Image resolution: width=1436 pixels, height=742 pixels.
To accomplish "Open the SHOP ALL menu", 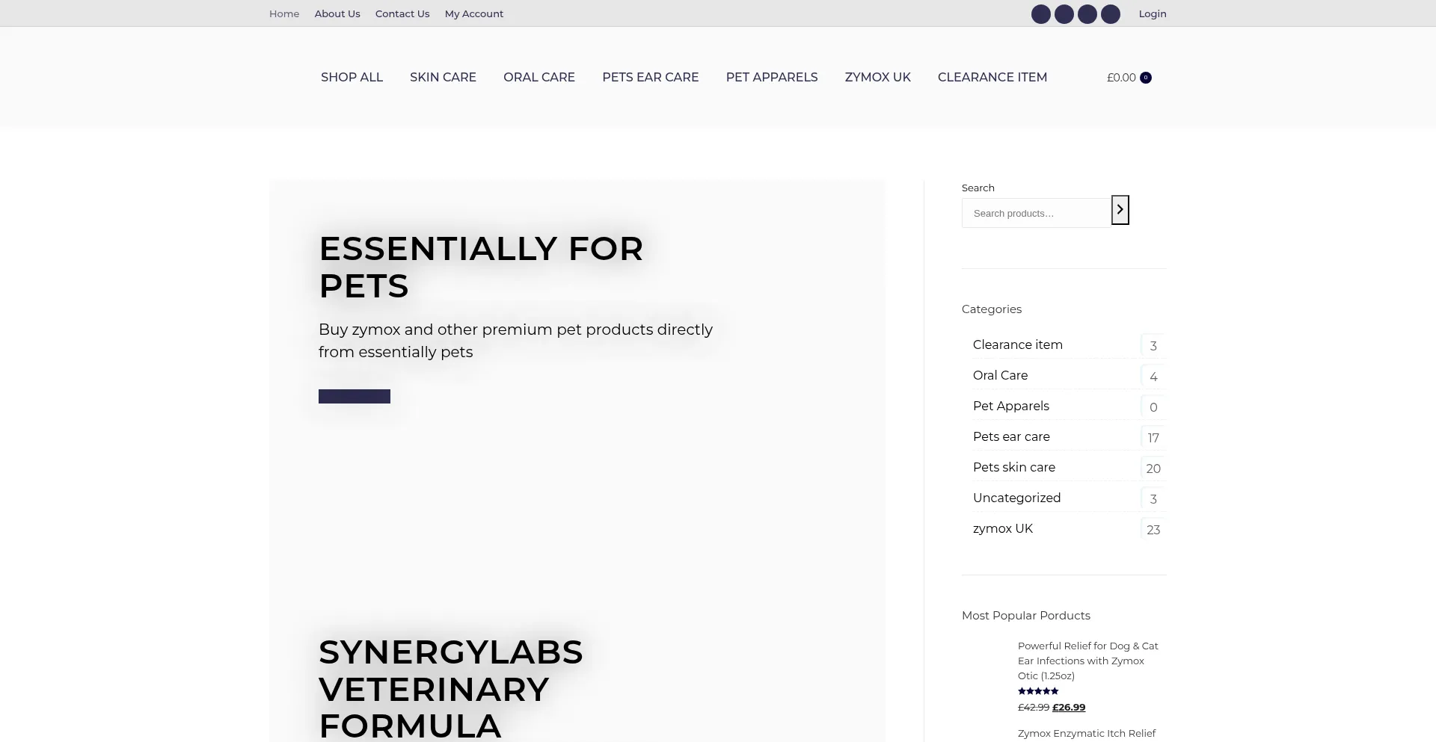I will [x=352, y=78].
